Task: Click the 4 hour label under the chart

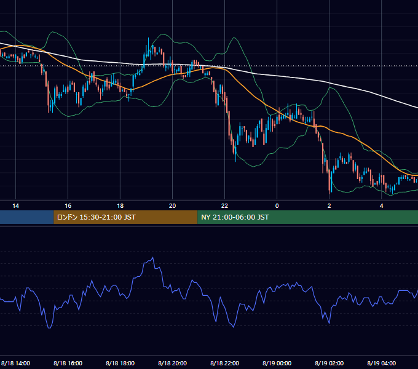Action: point(382,206)
